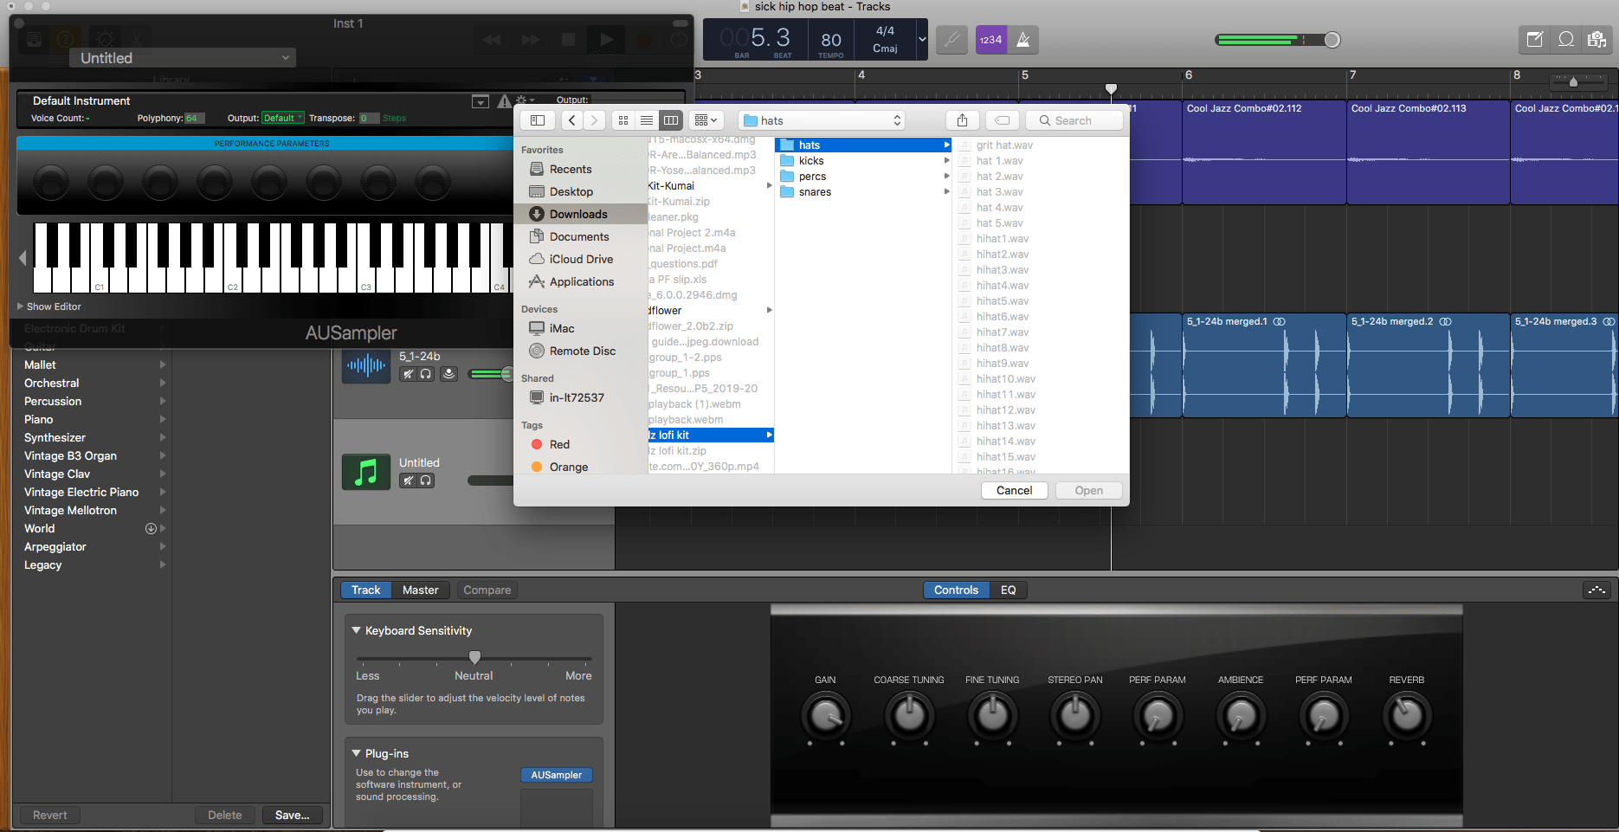
Task: Click the Tuner icon in the toolbar
Action: (951, 40)
